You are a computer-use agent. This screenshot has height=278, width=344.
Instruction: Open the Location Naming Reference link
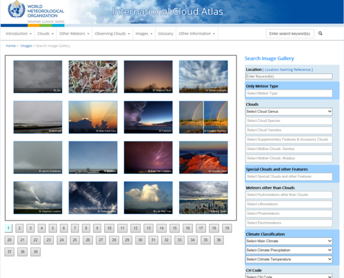pos(288,69)
